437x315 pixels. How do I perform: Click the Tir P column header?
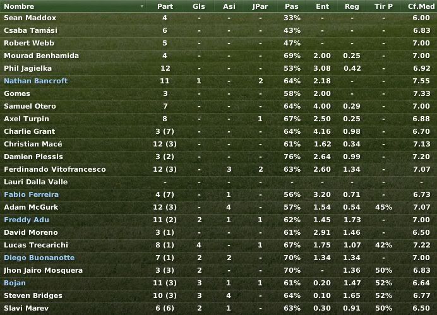tap(383, 6)
